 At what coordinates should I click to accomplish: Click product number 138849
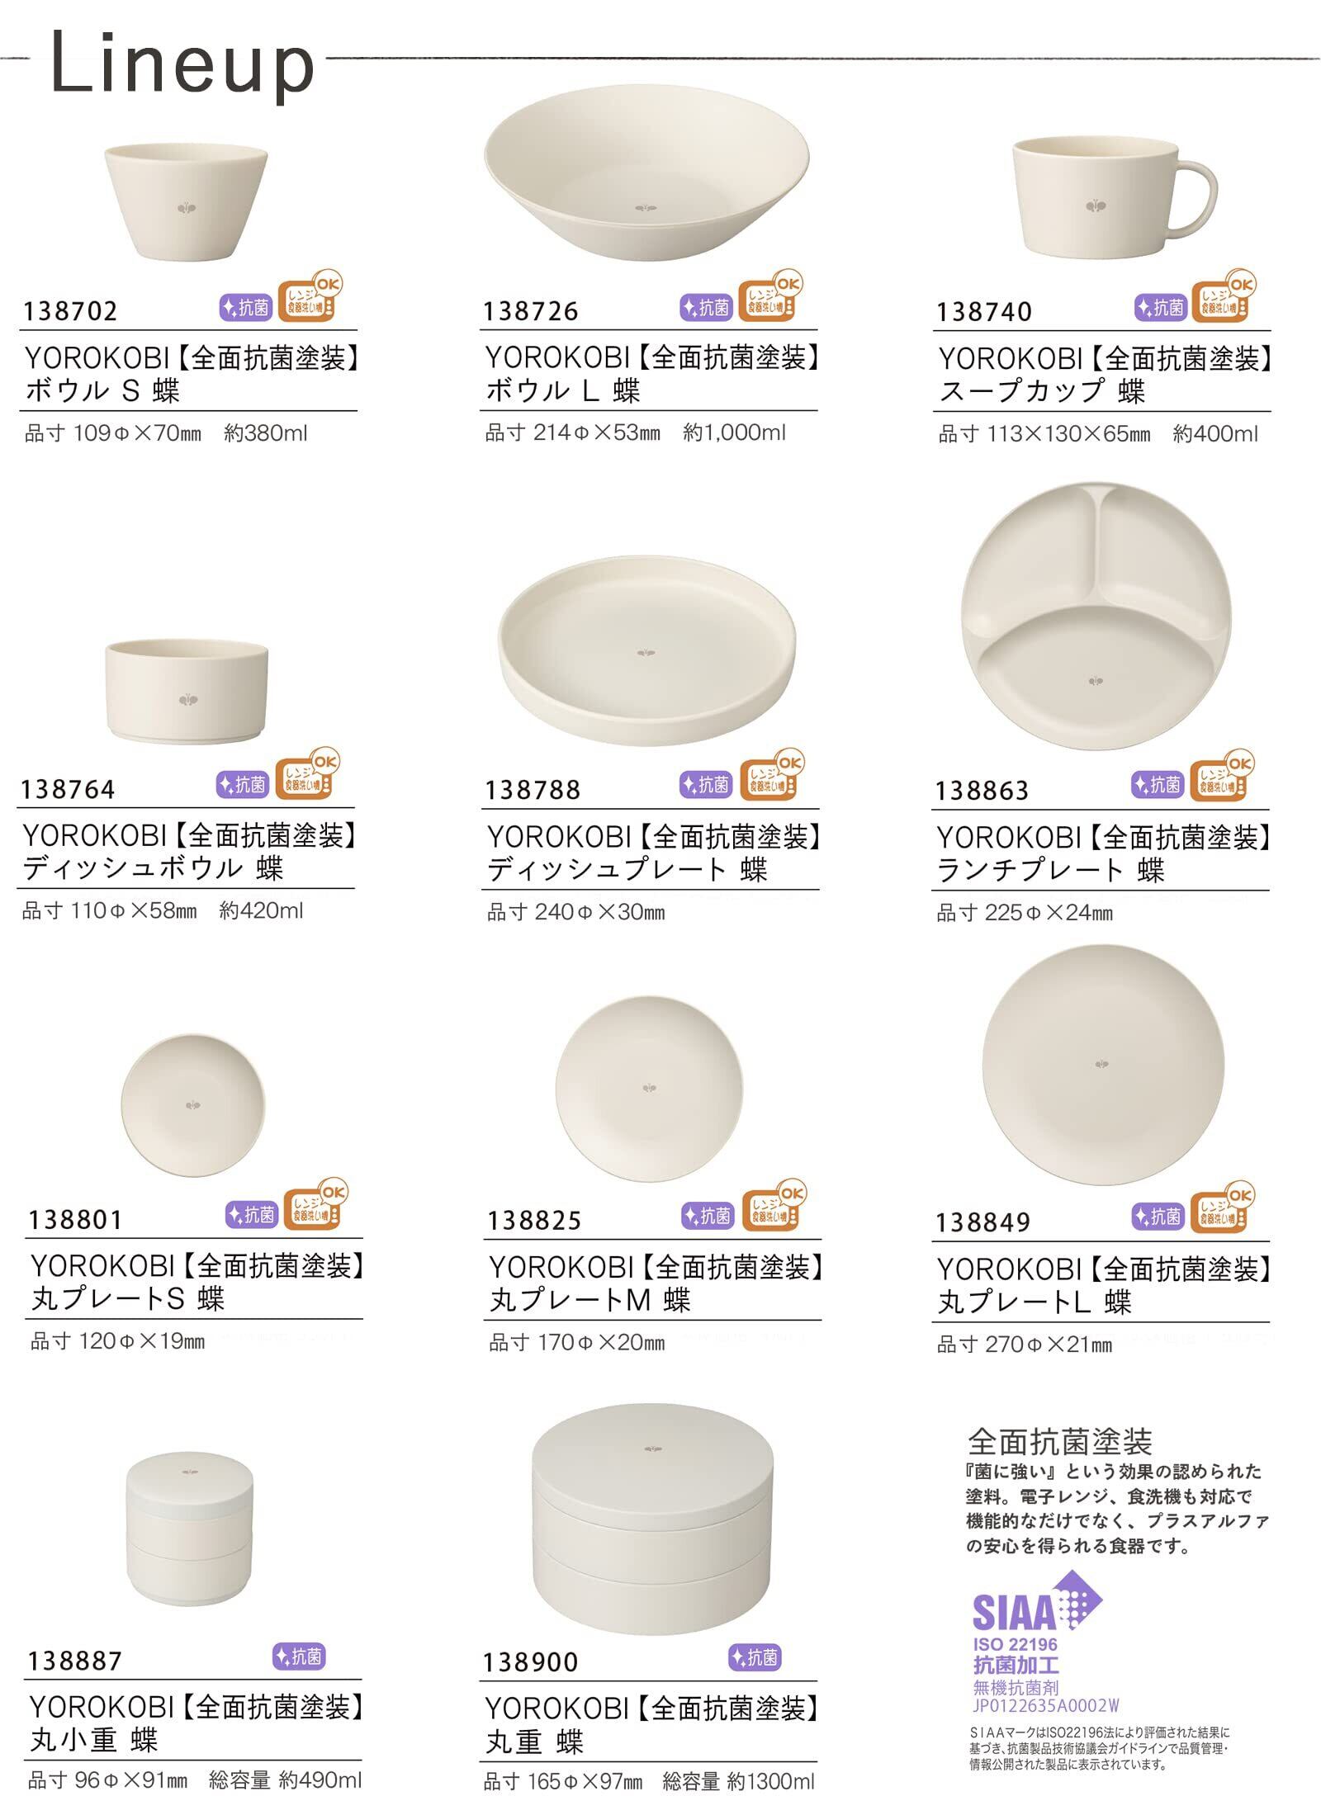982,1222
